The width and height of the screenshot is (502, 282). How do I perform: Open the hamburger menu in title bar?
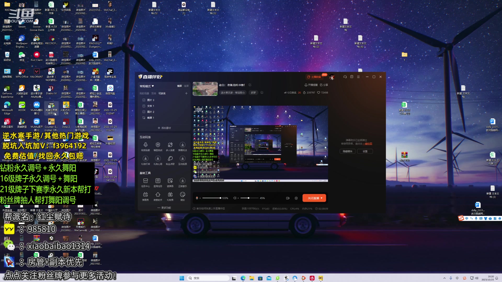click(x=358, y=77)
